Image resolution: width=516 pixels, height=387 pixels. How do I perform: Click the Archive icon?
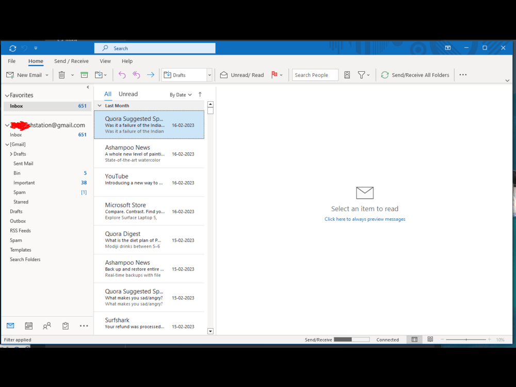(84, 74)
